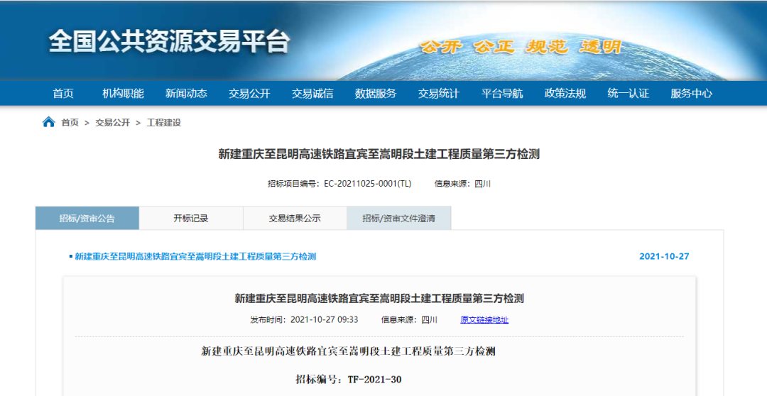The height and width of the screenshot is (396, 767).
Task: Click the 招标项目编号 EC-20211025-0001(TL) text
Action: point(339,184)
